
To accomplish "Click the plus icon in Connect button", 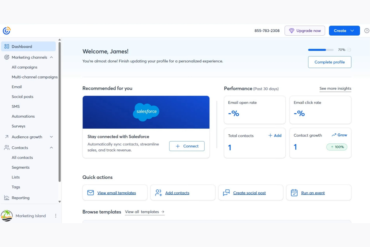I will pyautogui.click(x=178, y=146).
